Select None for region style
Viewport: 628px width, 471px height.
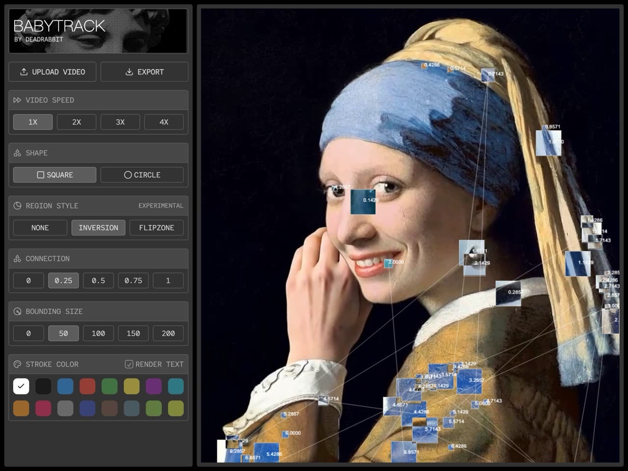[40, 228]
